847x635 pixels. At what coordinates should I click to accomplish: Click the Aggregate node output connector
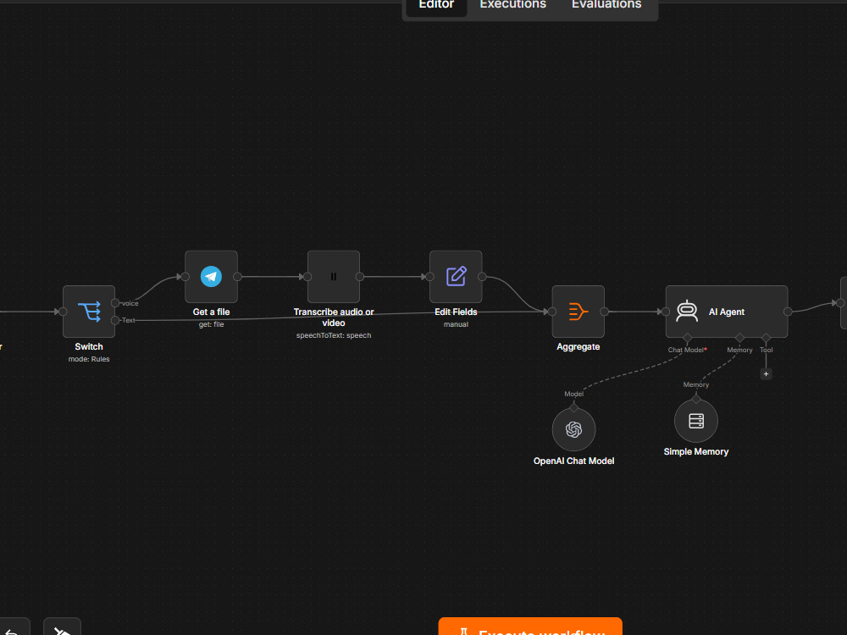[605, 312]
